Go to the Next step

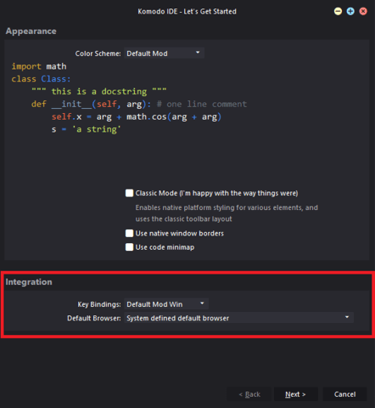click(296, 394)
